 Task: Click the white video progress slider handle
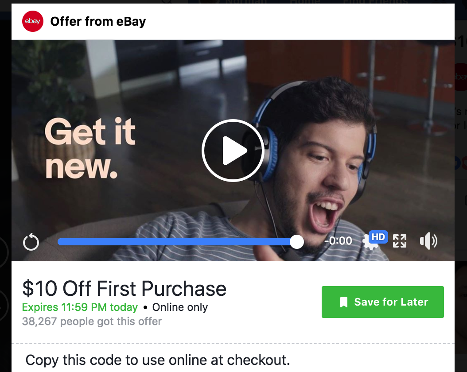click(x=297, y=242)
